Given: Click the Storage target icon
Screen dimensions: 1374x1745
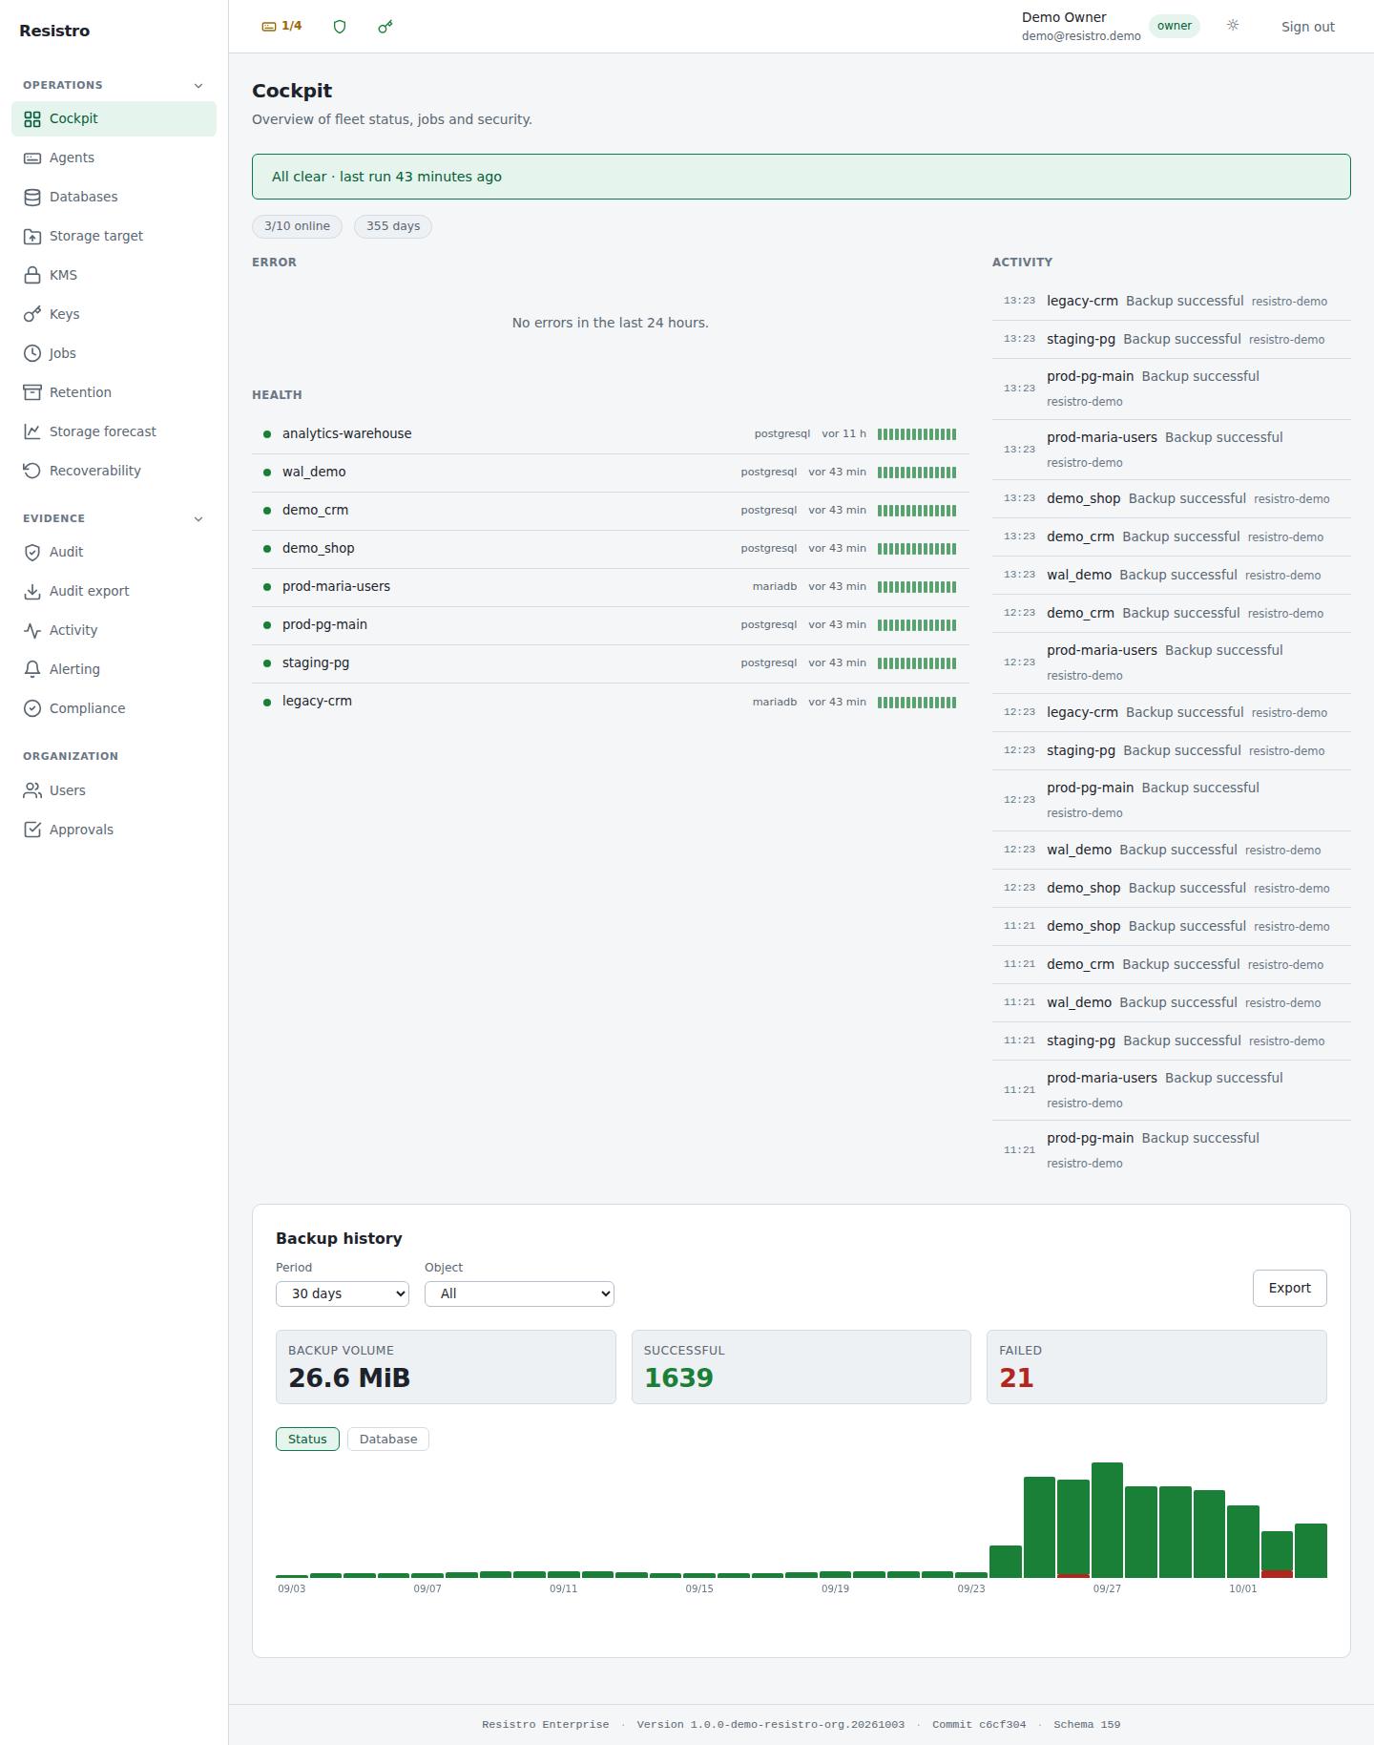Looking at the screenshot, I should [x=32, y=237].
